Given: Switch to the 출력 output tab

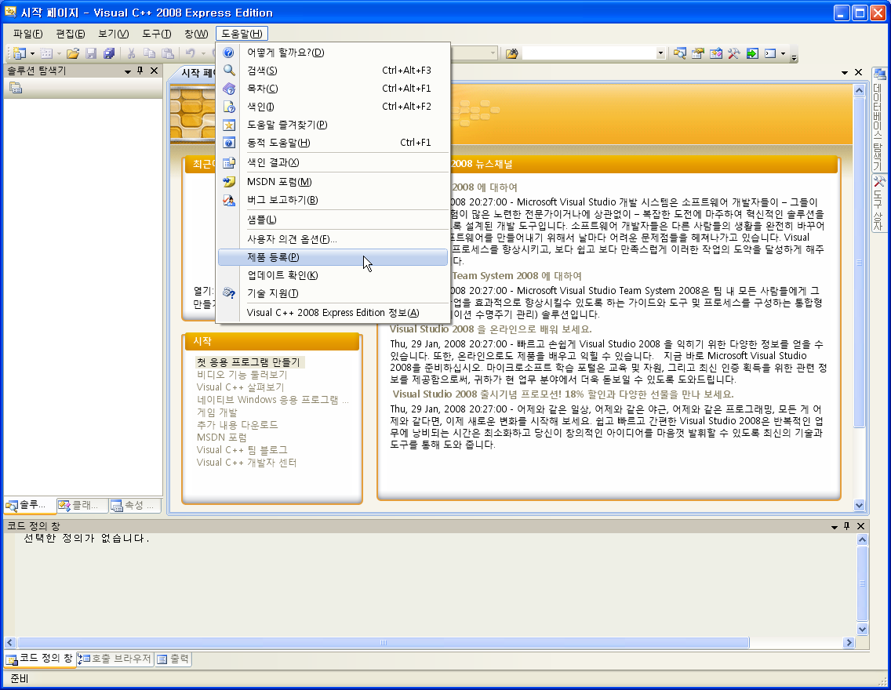Looking at the screenshot, I should click(x=173, y=659).
